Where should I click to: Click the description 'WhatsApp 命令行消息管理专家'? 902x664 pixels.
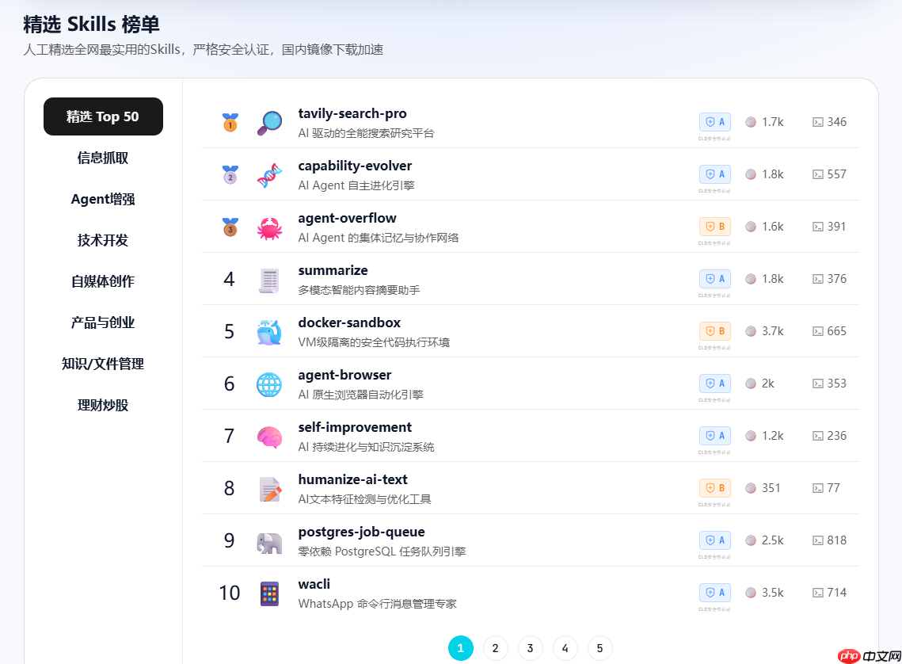[378, 604]
